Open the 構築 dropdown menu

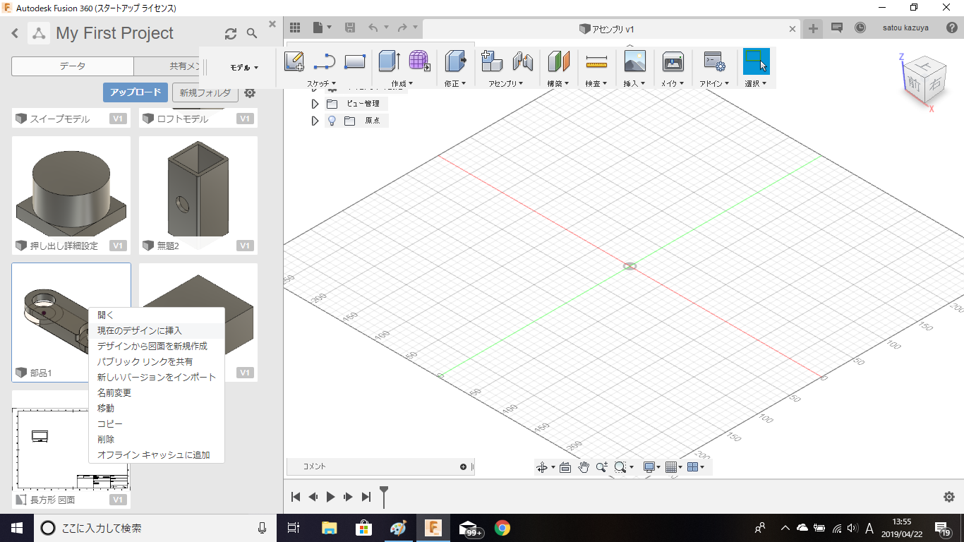click(558, 83)
